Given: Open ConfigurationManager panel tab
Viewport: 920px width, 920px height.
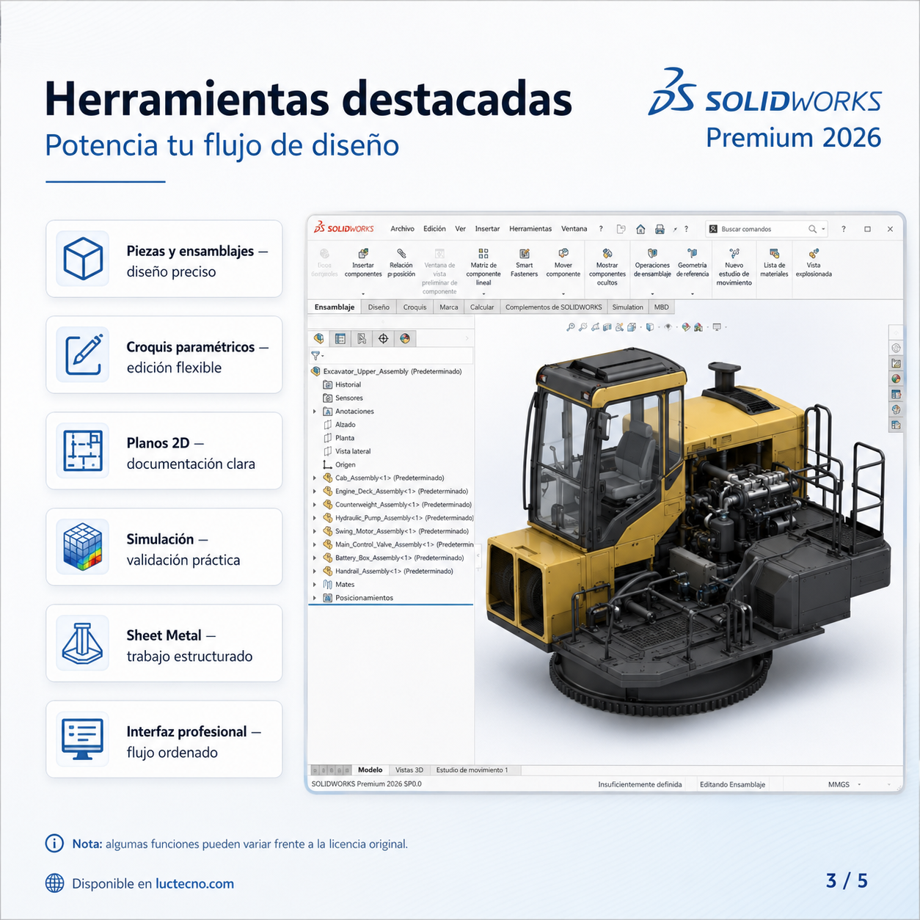Looking at the screenshot, I should tap(362, 338).
